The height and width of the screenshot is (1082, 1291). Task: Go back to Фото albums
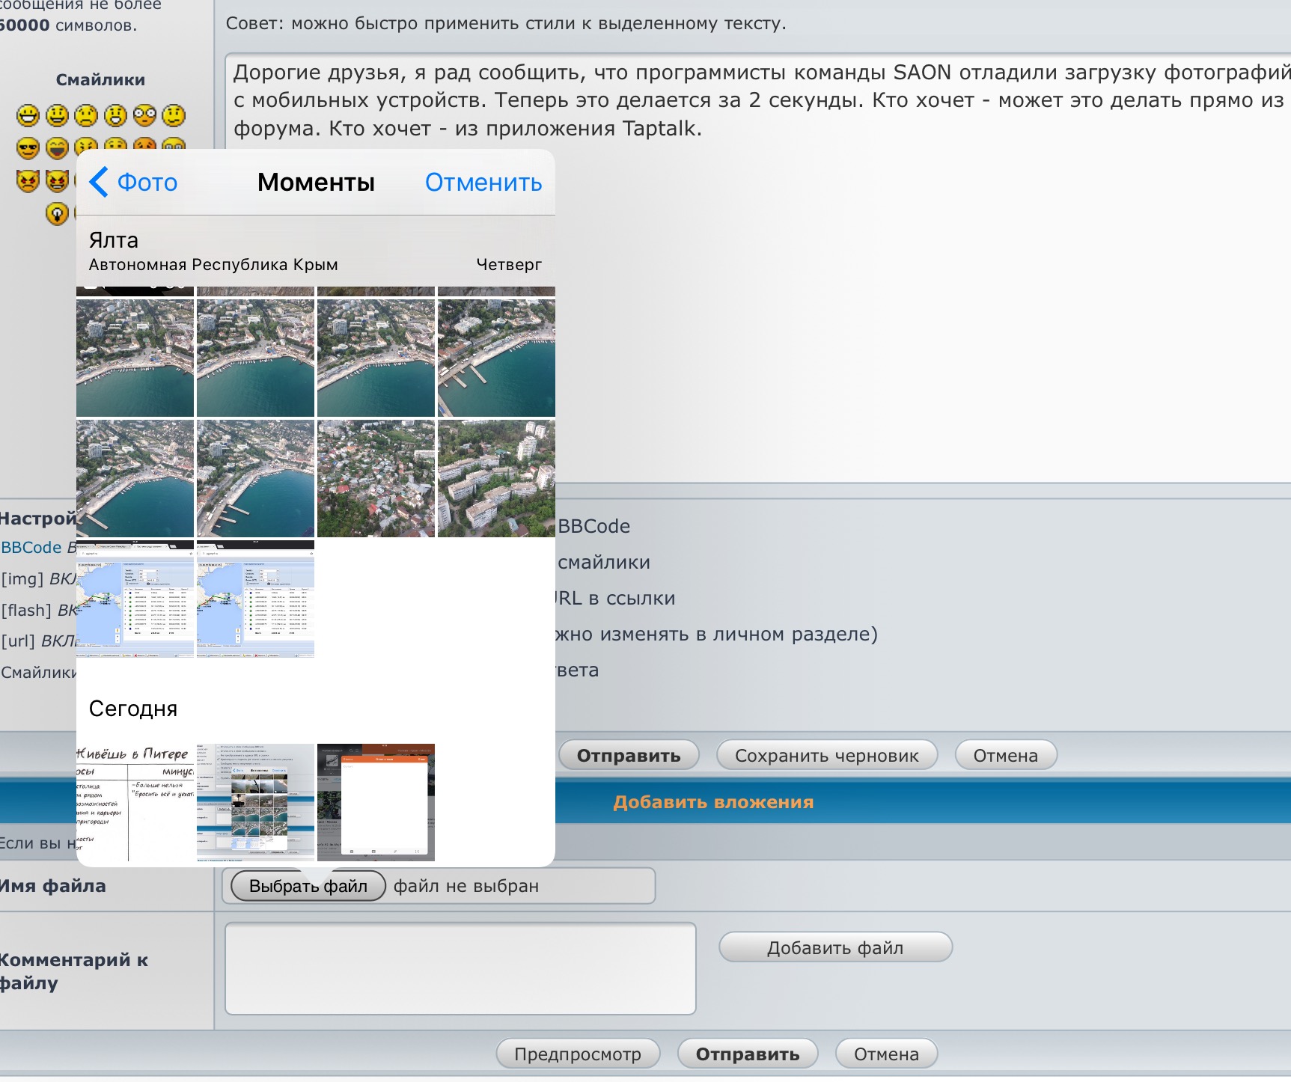click(134, 183)
